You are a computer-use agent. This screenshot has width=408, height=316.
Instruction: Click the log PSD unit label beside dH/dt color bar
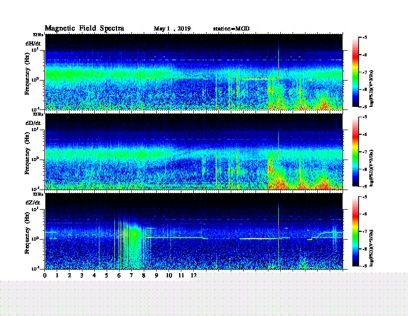click(x=371, y=88)
